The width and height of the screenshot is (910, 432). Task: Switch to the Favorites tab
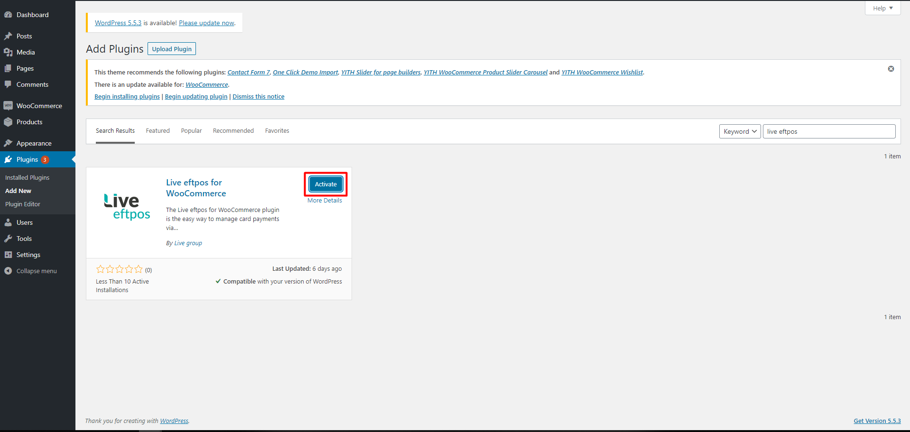click(x=277, y=131)
